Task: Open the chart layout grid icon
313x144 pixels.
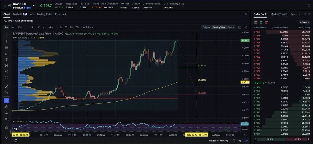Action: pyautogui.click(x=71, y=27)
